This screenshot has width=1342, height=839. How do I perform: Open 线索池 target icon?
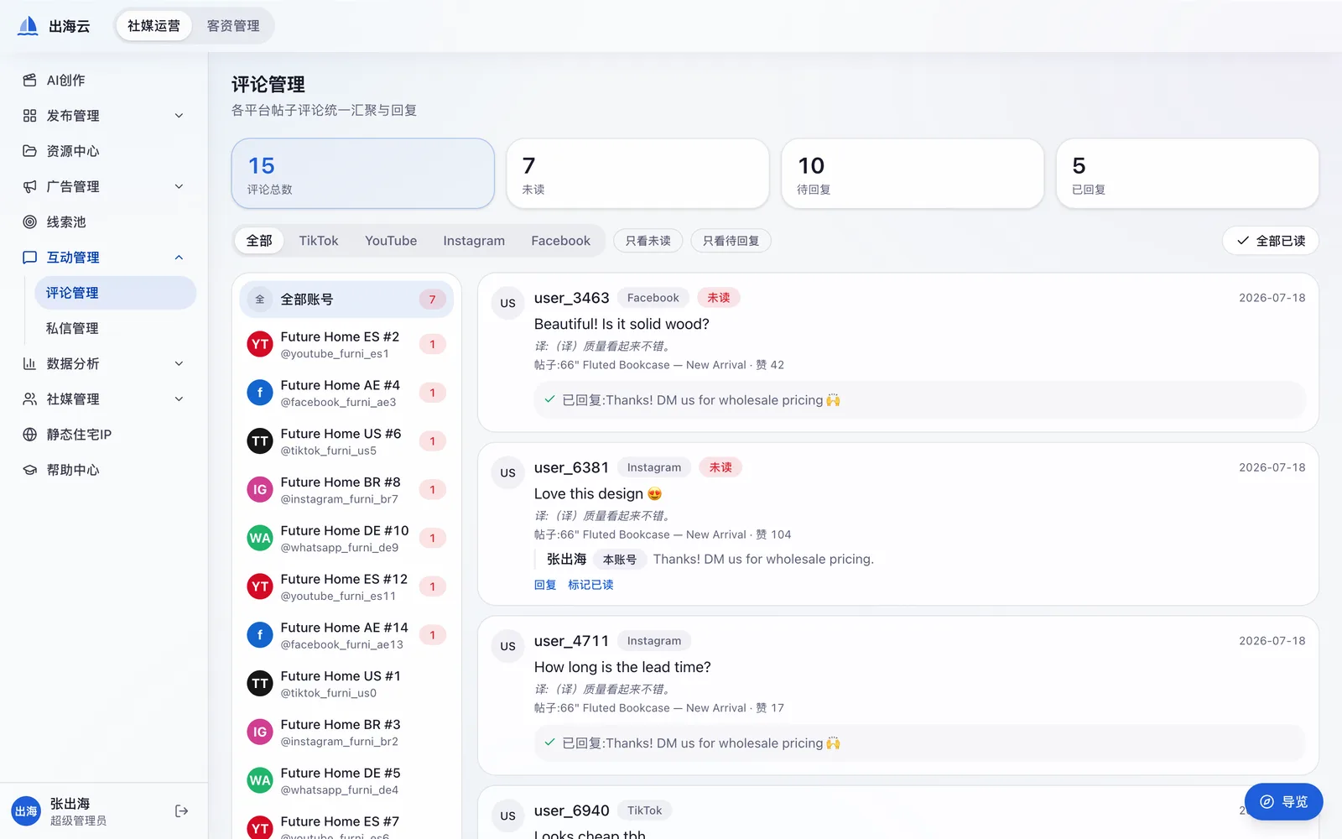[x=29, y=221]
